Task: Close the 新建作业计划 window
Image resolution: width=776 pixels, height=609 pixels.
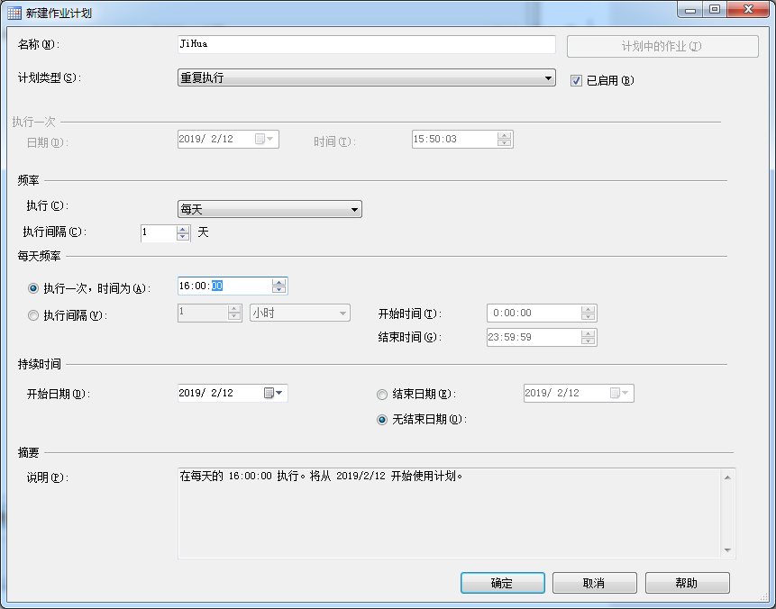Action: 749,9
